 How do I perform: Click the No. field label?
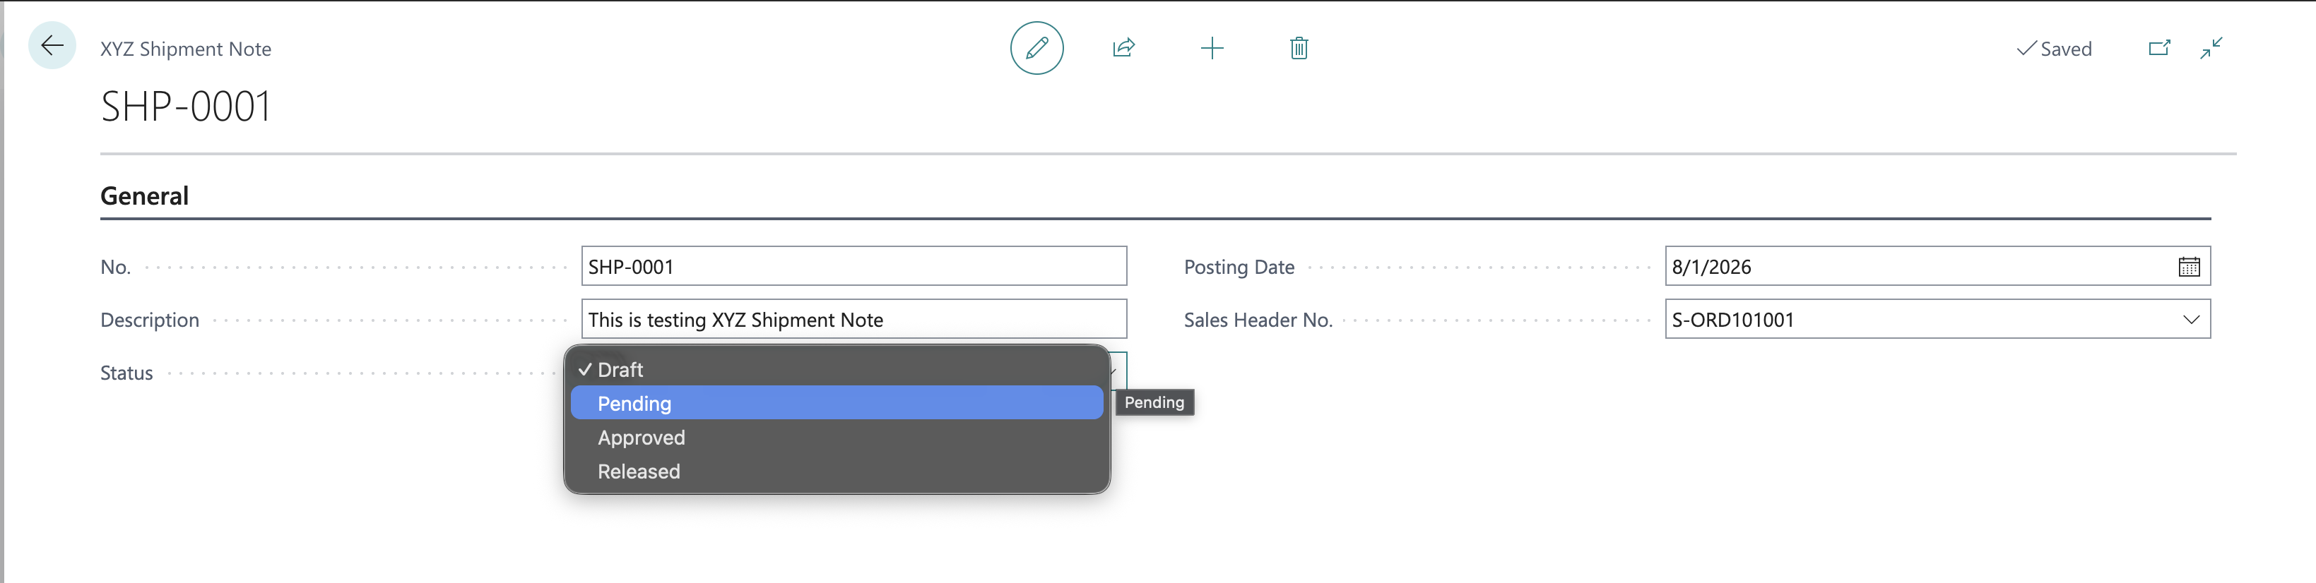point(115,267)
